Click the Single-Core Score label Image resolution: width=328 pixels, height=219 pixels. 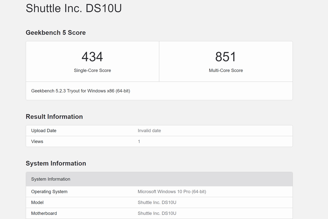pos(92,70)
